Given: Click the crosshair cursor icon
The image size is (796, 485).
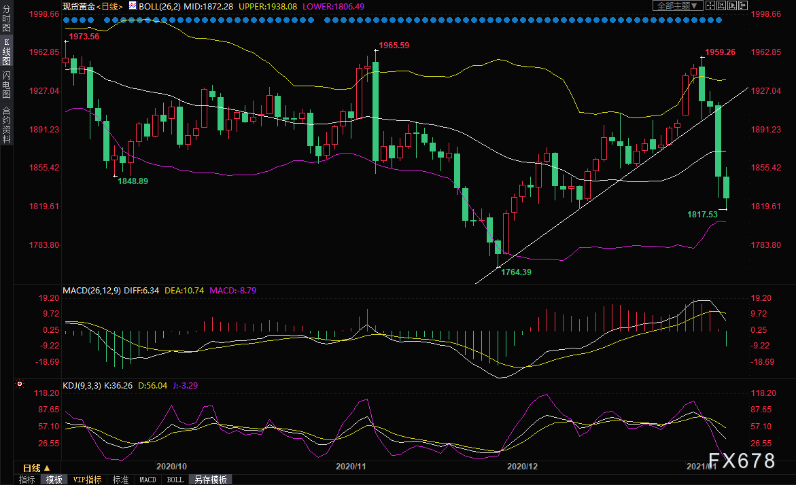Looking at the screenshot, I should click(710, 5).
